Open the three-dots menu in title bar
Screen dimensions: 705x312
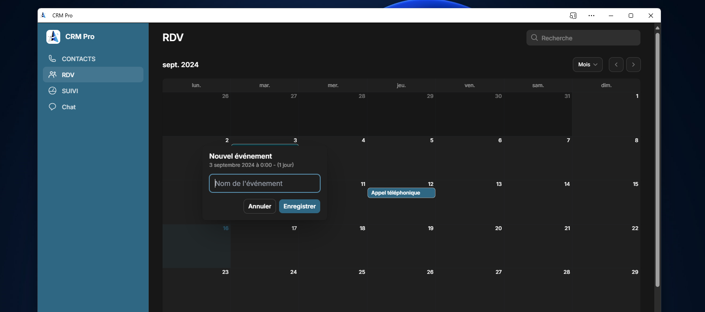(x=591, y=16)
